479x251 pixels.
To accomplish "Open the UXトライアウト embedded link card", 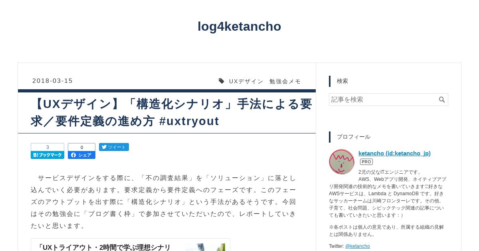I will (x=131, y=245).
